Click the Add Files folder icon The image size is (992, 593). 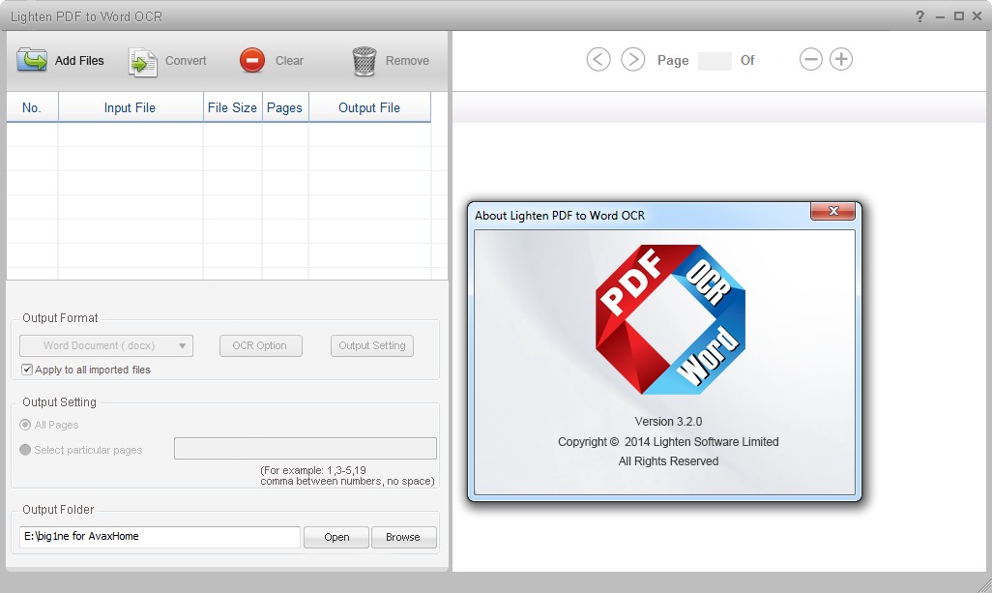pyautogui.click(x=32, y=61)
